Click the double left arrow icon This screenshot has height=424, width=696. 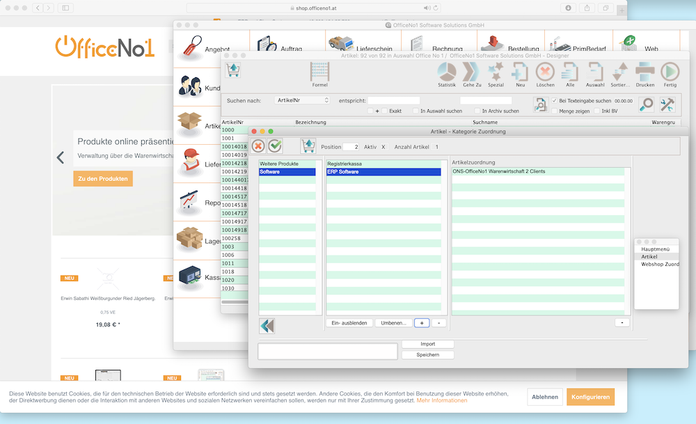[x=267, y=326]
